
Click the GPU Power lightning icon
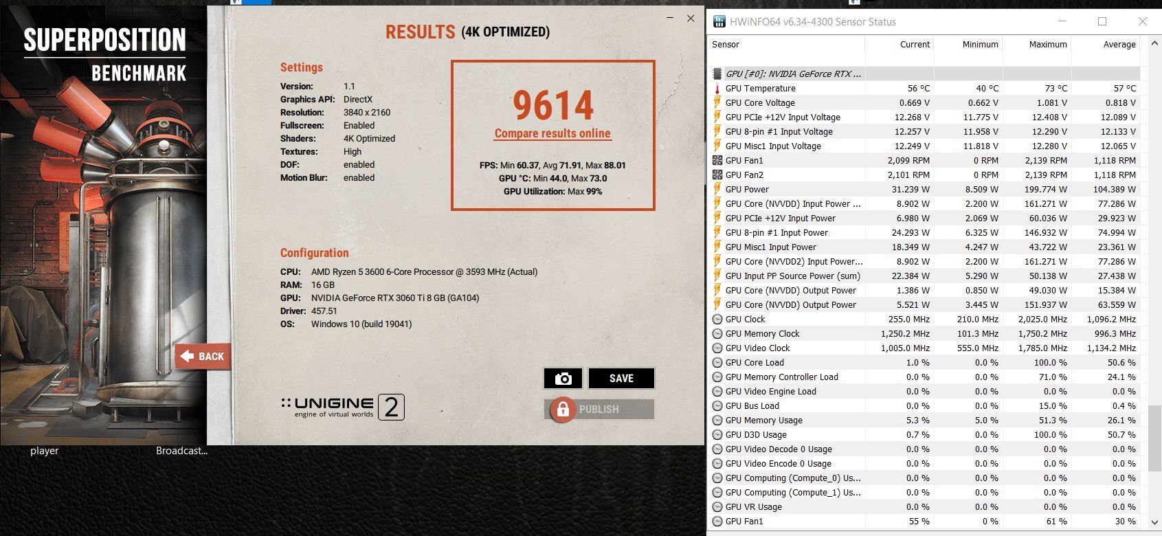click(x=717, y=190)
